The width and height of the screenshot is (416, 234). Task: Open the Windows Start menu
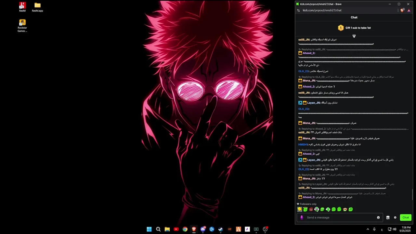(x=149, y=229)
